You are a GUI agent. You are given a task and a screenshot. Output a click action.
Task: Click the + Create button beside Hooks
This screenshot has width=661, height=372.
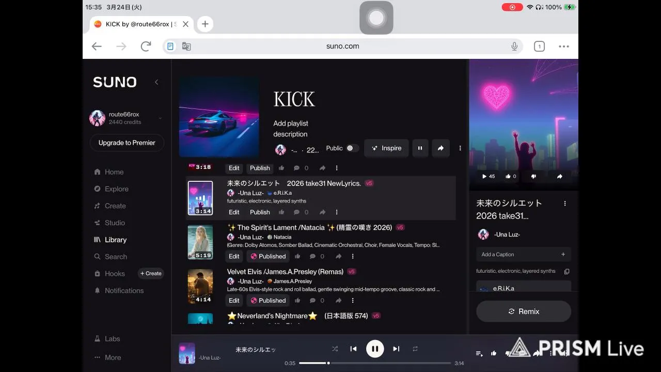(151, 273)
